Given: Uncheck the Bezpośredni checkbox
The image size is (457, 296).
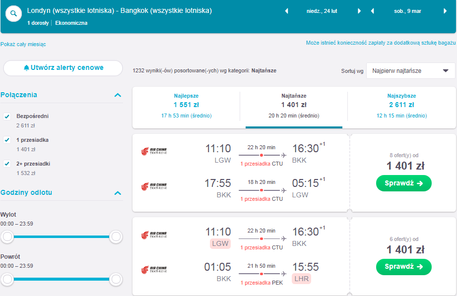Looking at the screenshot, I should pos(7,117).
